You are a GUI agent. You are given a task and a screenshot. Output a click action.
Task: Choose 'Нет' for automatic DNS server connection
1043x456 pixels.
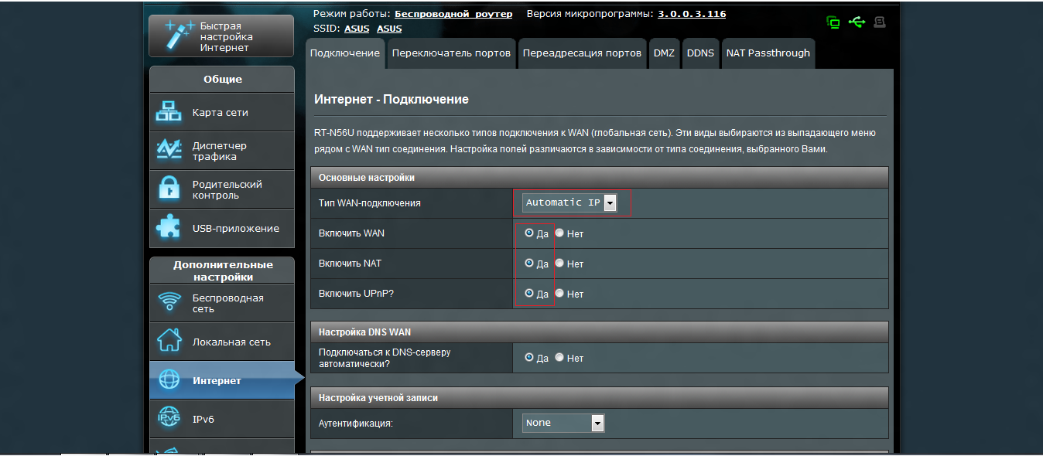pos(559,358)
